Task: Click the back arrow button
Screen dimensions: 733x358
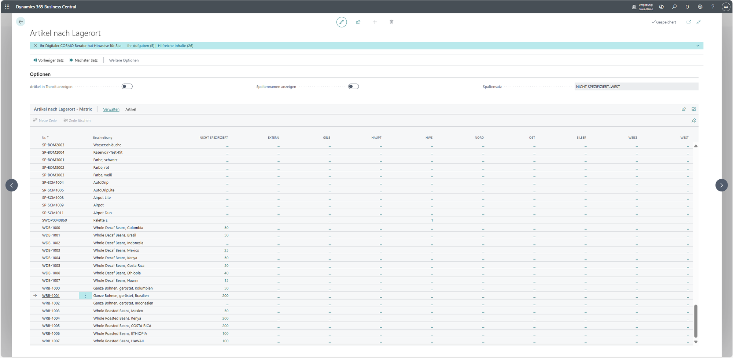Action: (x=21, y=22)
